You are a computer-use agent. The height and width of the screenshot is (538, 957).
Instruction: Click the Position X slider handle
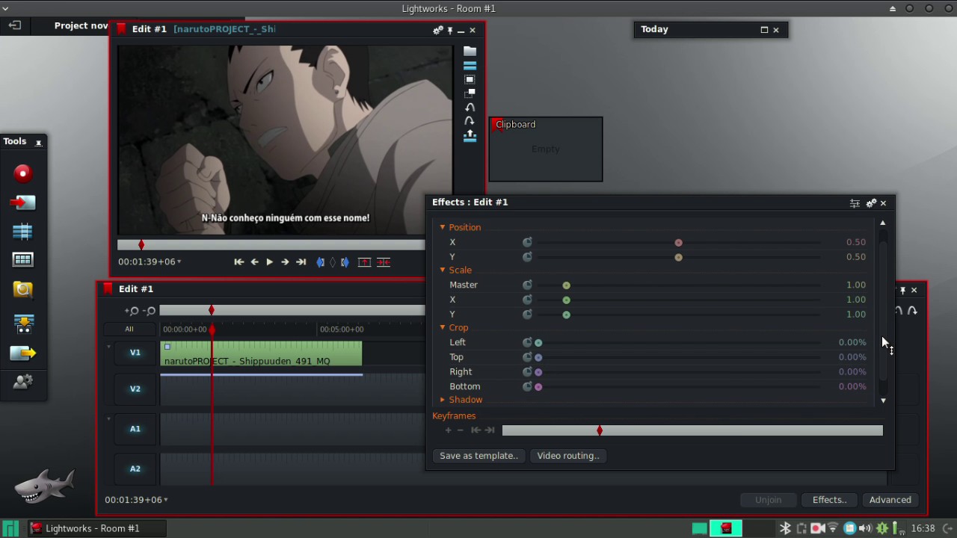pos(679,243)
